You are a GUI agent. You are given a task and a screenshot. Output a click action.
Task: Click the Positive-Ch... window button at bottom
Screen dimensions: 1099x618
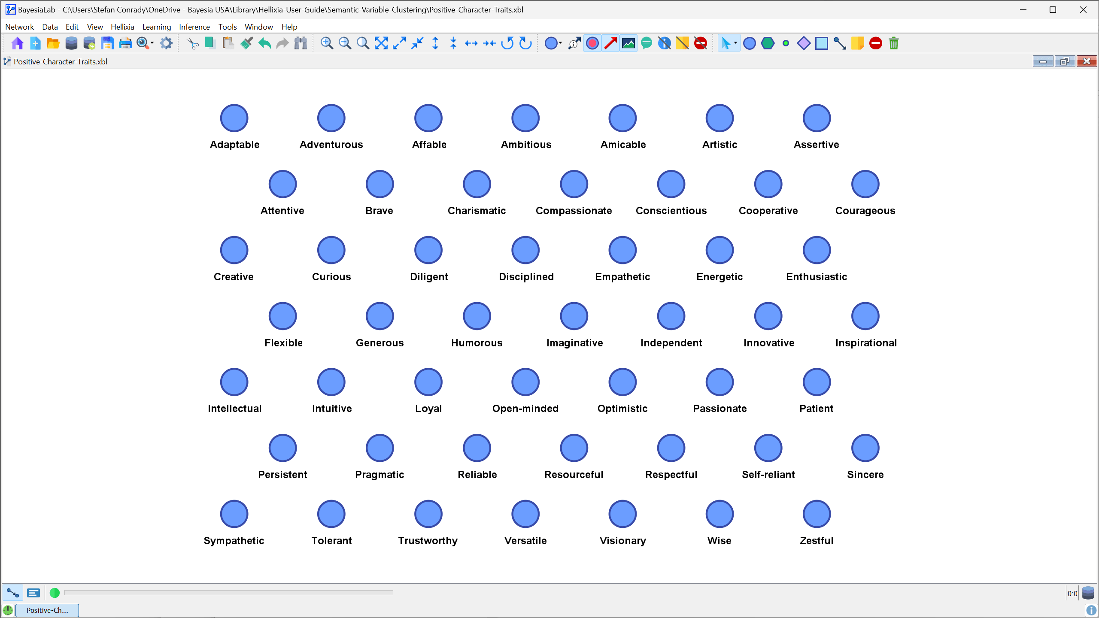tap(47, 610)
